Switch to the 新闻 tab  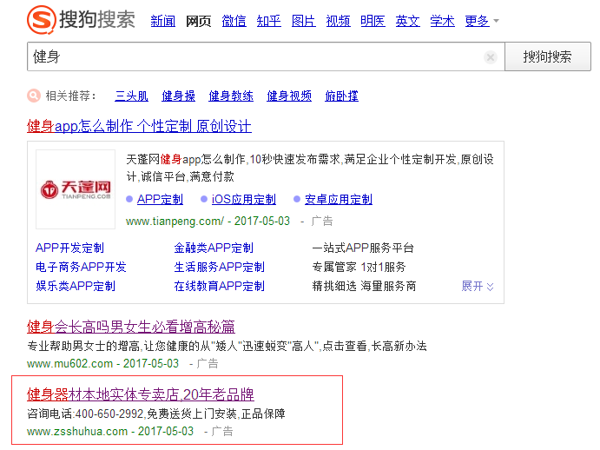click(162, 21)
